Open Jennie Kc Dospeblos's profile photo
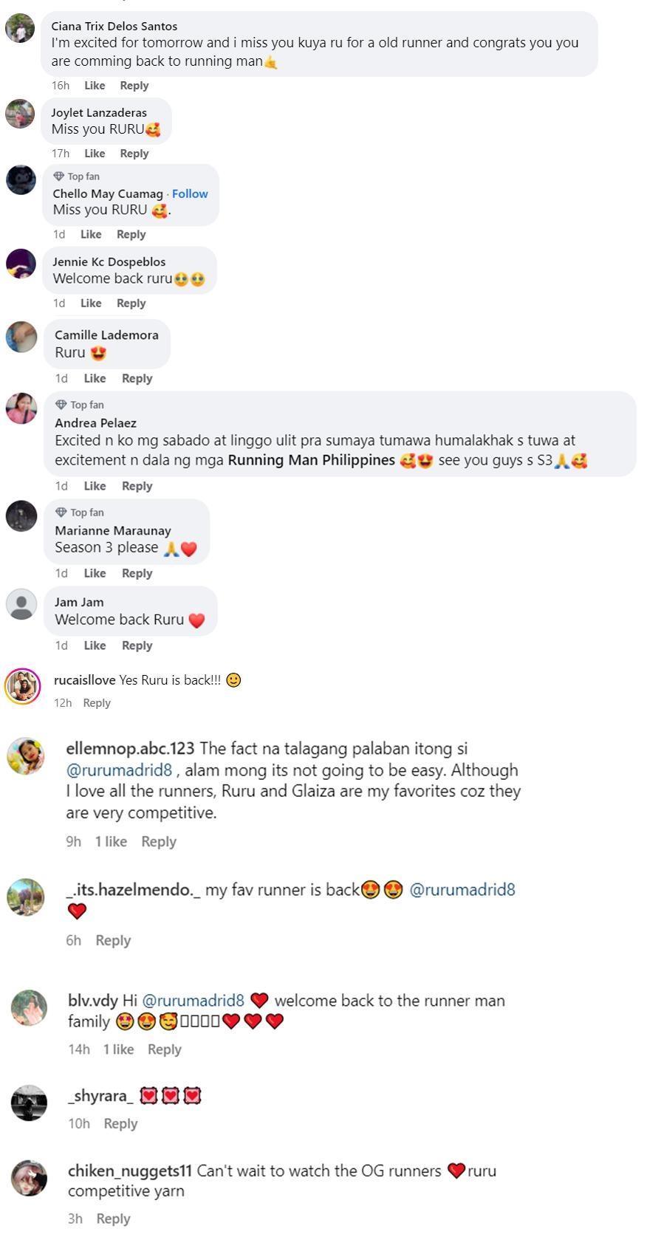647x1237 pixels. [x=21, y=264]
